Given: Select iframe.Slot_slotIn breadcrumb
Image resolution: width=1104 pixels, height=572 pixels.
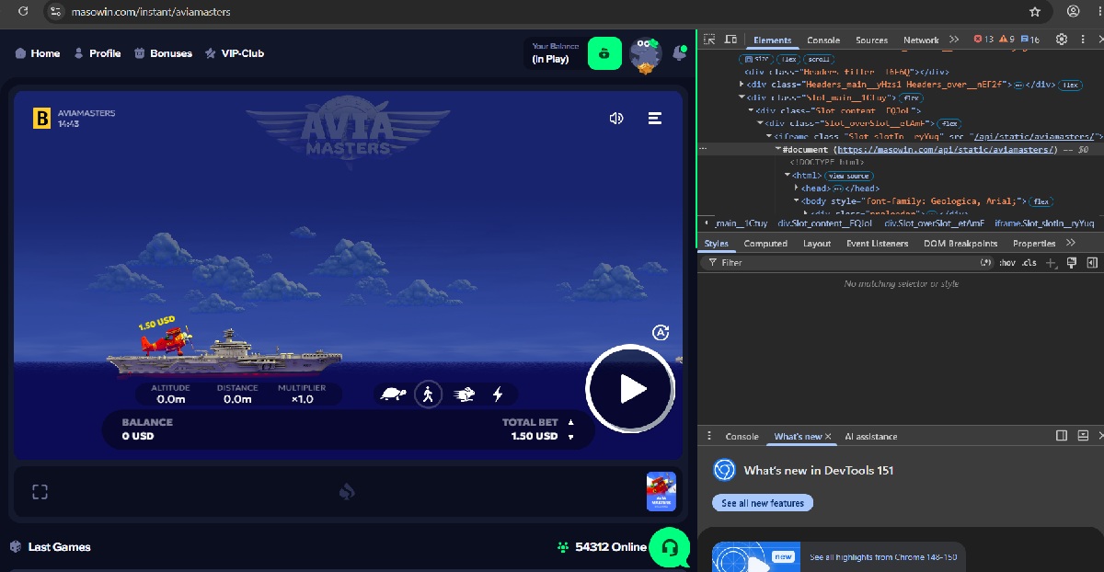Looking at the screenshot, I should pyautogui.click(x=1044, y=223).
